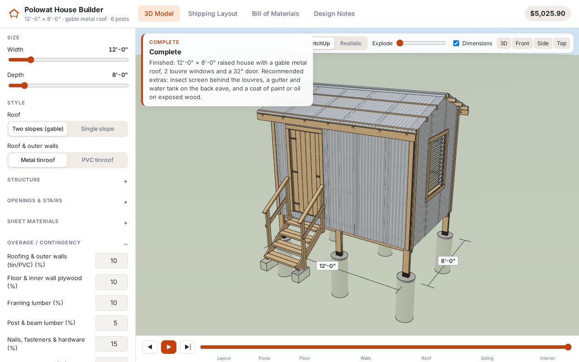
Task: Expand the Openings & Stairs section
Action: pos(67,201)
